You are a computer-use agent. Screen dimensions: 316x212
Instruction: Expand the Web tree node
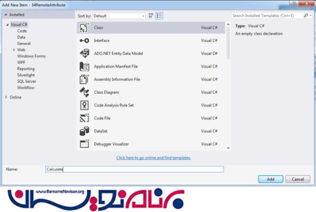point(14,50)
